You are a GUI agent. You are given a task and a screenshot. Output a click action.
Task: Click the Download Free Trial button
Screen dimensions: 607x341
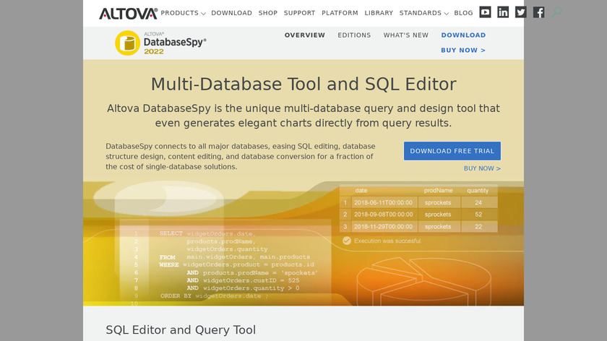[452, 151]
